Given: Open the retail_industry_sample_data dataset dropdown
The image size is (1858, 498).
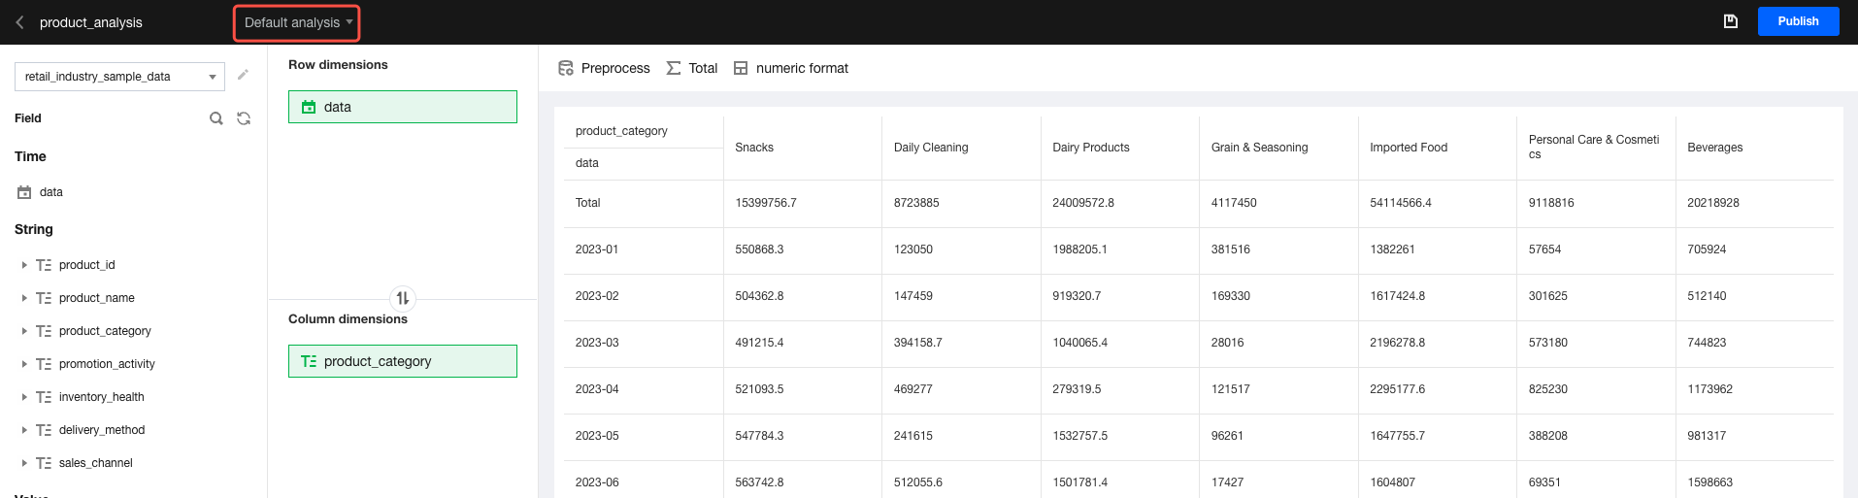Looking at the screenshot, I should (119, 77).
